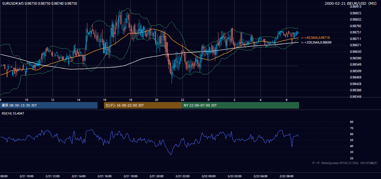Click the London 16:00-22:00 JST session bar
This screenshot has height=179, width=381.
click(x=143, y=105)
